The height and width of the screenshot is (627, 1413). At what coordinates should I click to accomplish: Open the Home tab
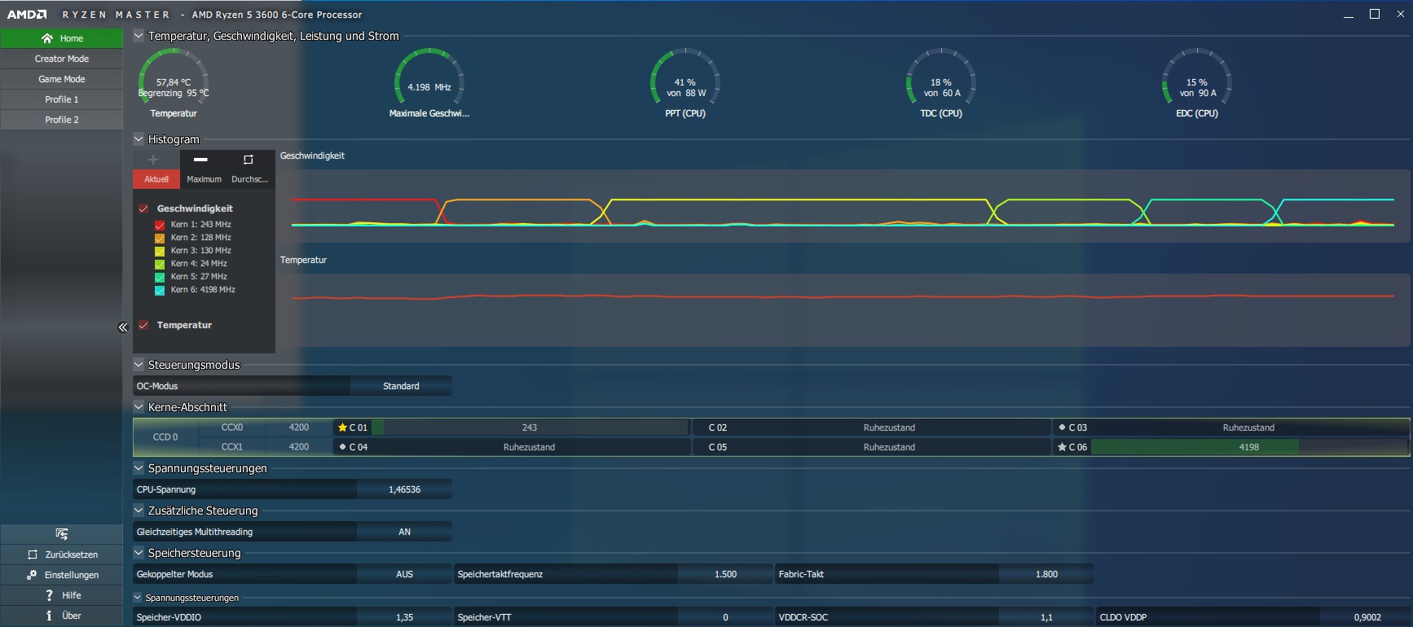[62, 38]
